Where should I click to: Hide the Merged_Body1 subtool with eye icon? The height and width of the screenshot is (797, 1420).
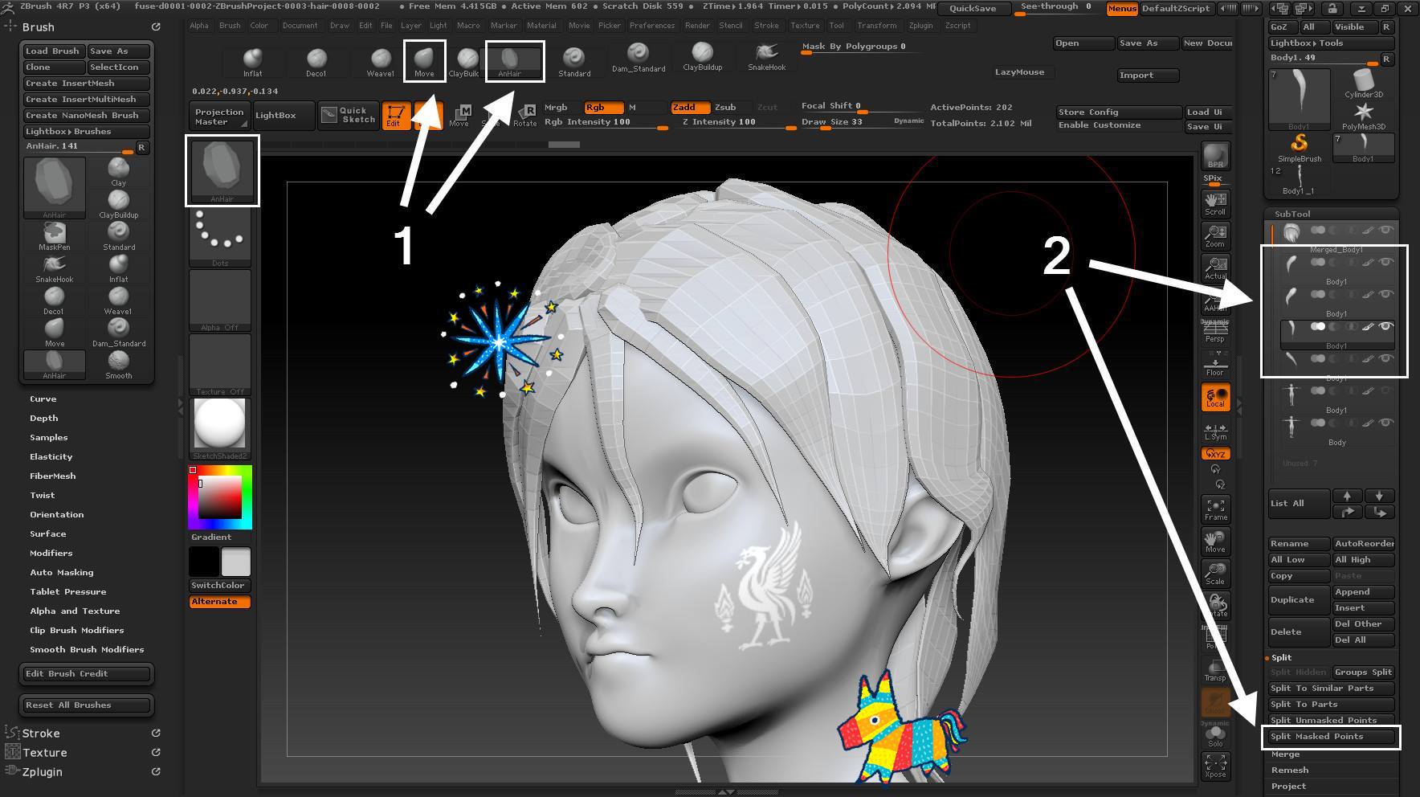click(1385, 231)
